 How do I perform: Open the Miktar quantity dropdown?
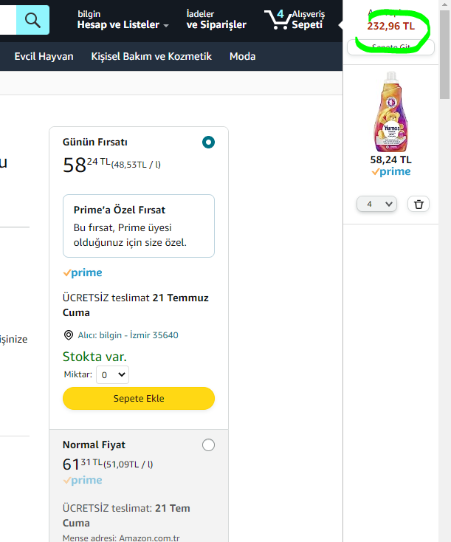(x=113, y=374)
